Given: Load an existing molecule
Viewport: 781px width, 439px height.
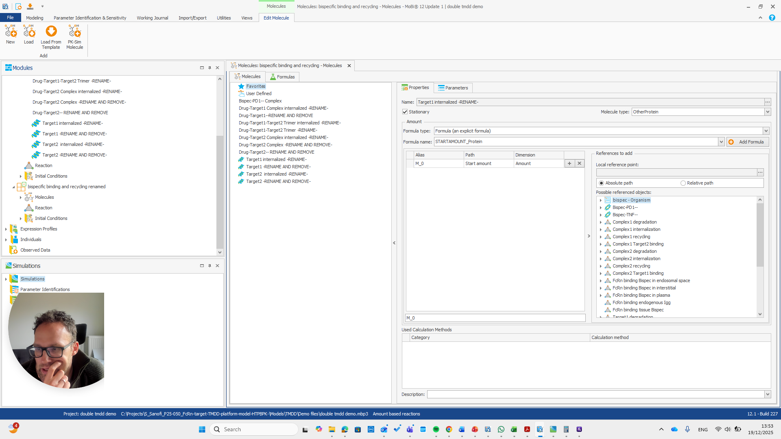Looking at the screenshot, I should (x=29, y=35).
